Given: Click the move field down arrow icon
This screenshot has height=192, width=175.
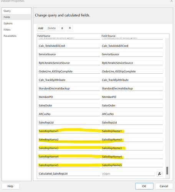Looking at the screenshot, I should (x=70, y=28).
